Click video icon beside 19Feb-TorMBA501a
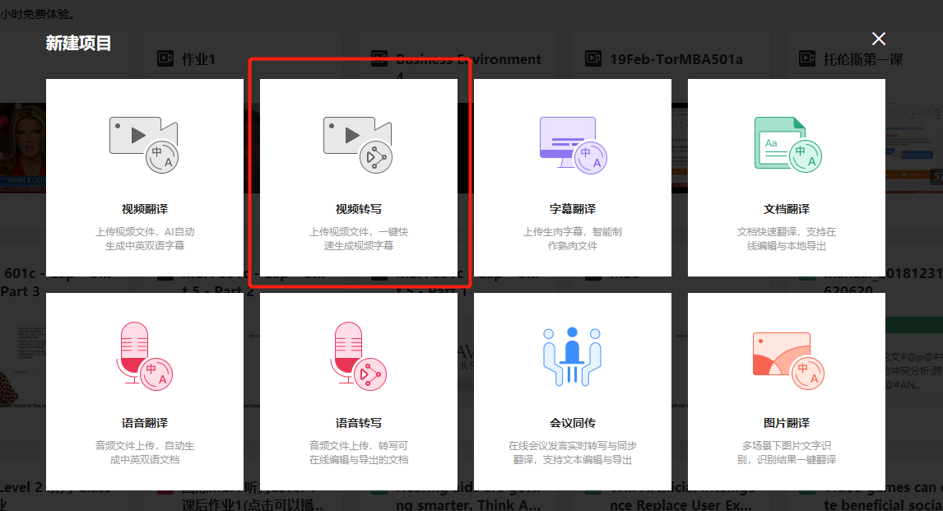Image resolution: width=943 pixels, height=511 pixels. click(x=593, y=59)
